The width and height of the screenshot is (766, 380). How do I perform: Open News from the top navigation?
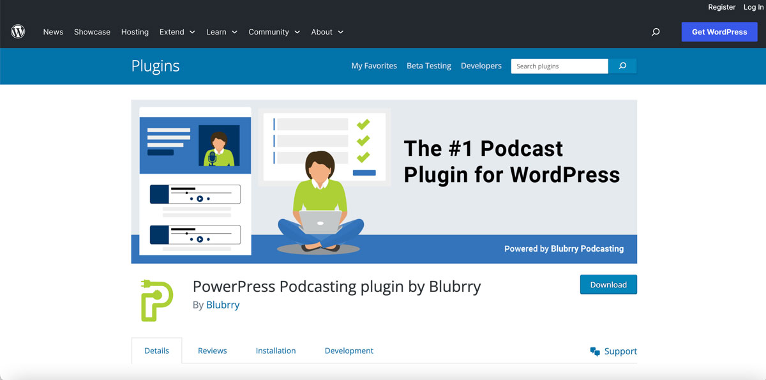click(53, 31)
